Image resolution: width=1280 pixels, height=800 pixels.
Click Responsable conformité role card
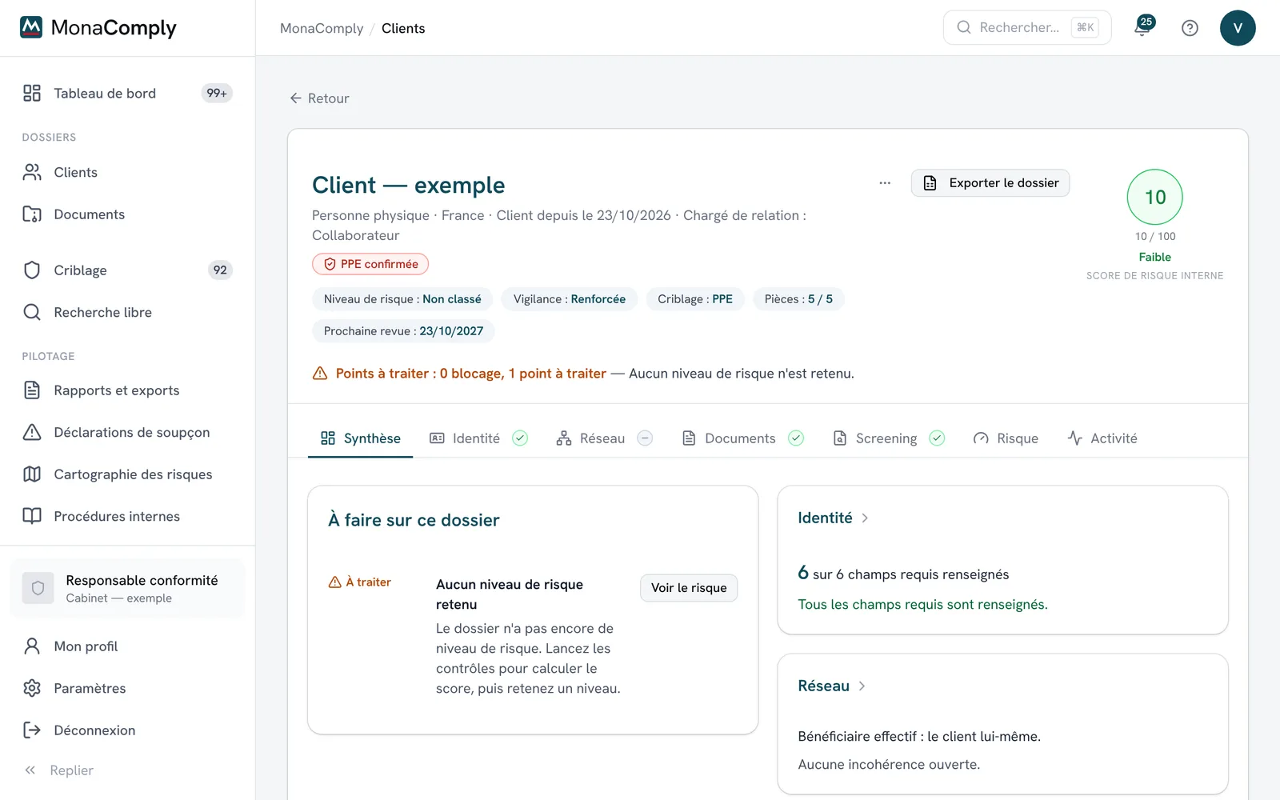click(127, 588)
